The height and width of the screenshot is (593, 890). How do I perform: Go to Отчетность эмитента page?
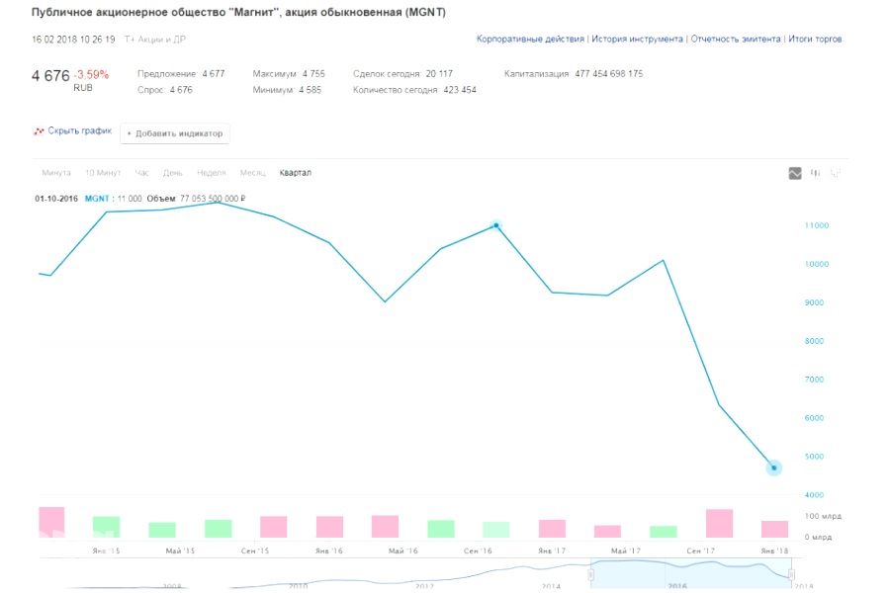(735, 40)
